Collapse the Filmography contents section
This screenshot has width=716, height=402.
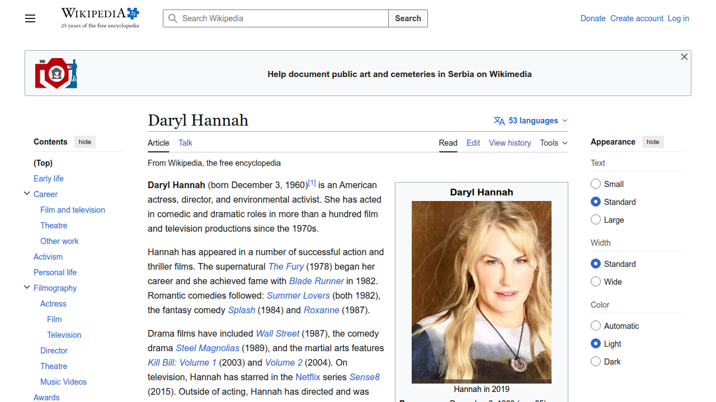click(x=26, y=288)
